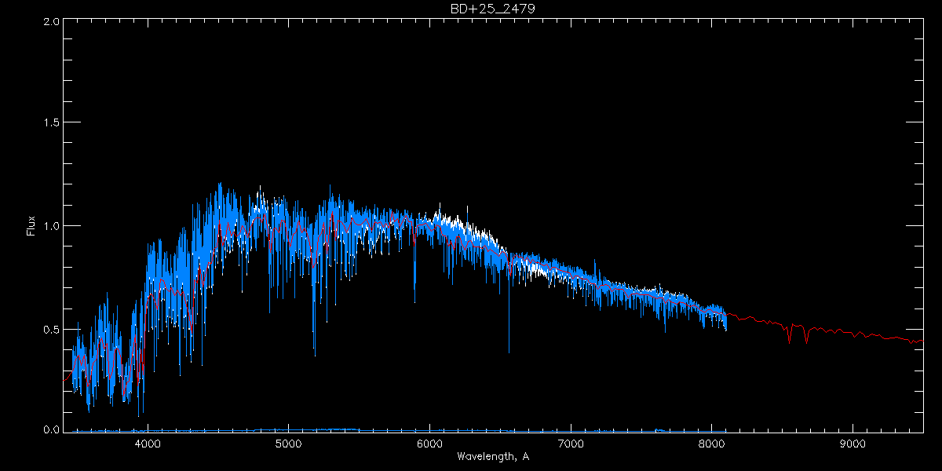Click the red model dip near 8550 Å
942x471 pixels.
tap(790, 341)
